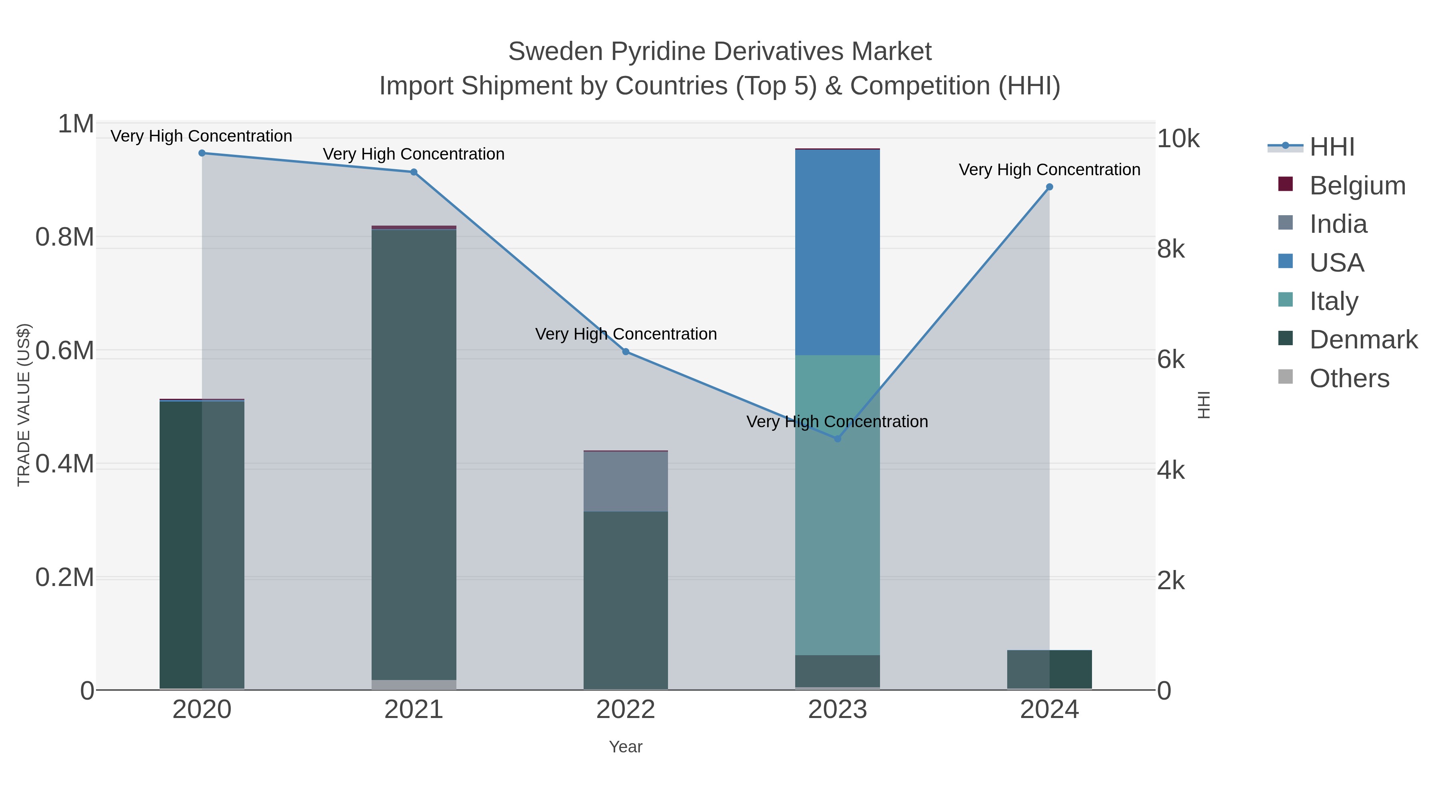This screenshot has width=1440, height=810.
Task: Click the 0.4M left axis tick
Action: click(65, 464)
